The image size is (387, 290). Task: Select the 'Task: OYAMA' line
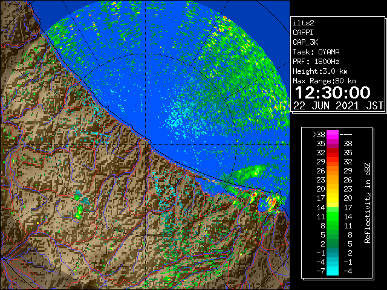316,52
